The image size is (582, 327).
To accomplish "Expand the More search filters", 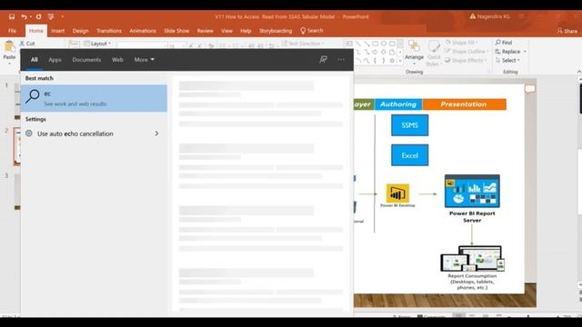I will [x=144, y=60].
